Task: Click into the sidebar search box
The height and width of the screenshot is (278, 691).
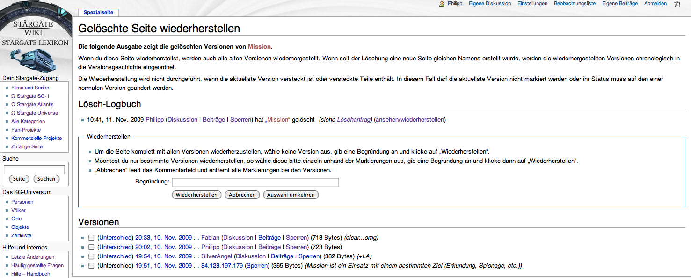Action: tap(34, 169)
